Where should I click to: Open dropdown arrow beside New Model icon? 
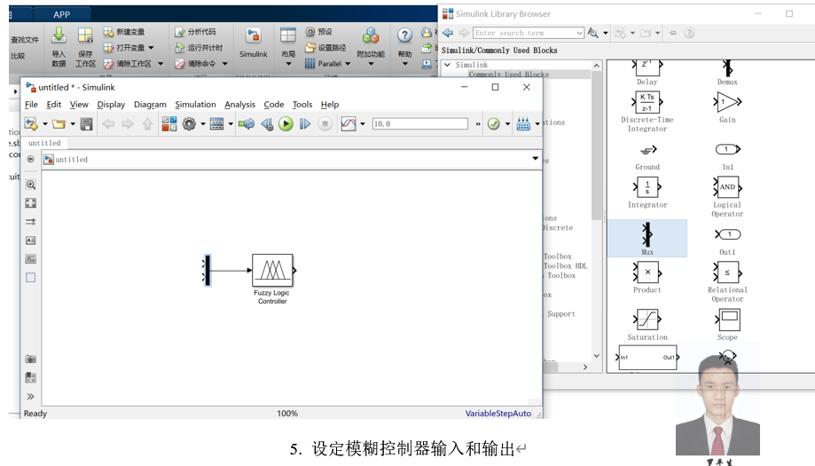(44, 123)
